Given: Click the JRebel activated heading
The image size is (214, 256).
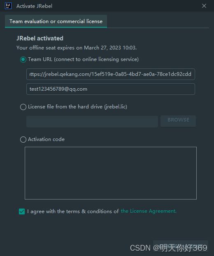Looking at the screenshot, I should (x=40, y=38).
